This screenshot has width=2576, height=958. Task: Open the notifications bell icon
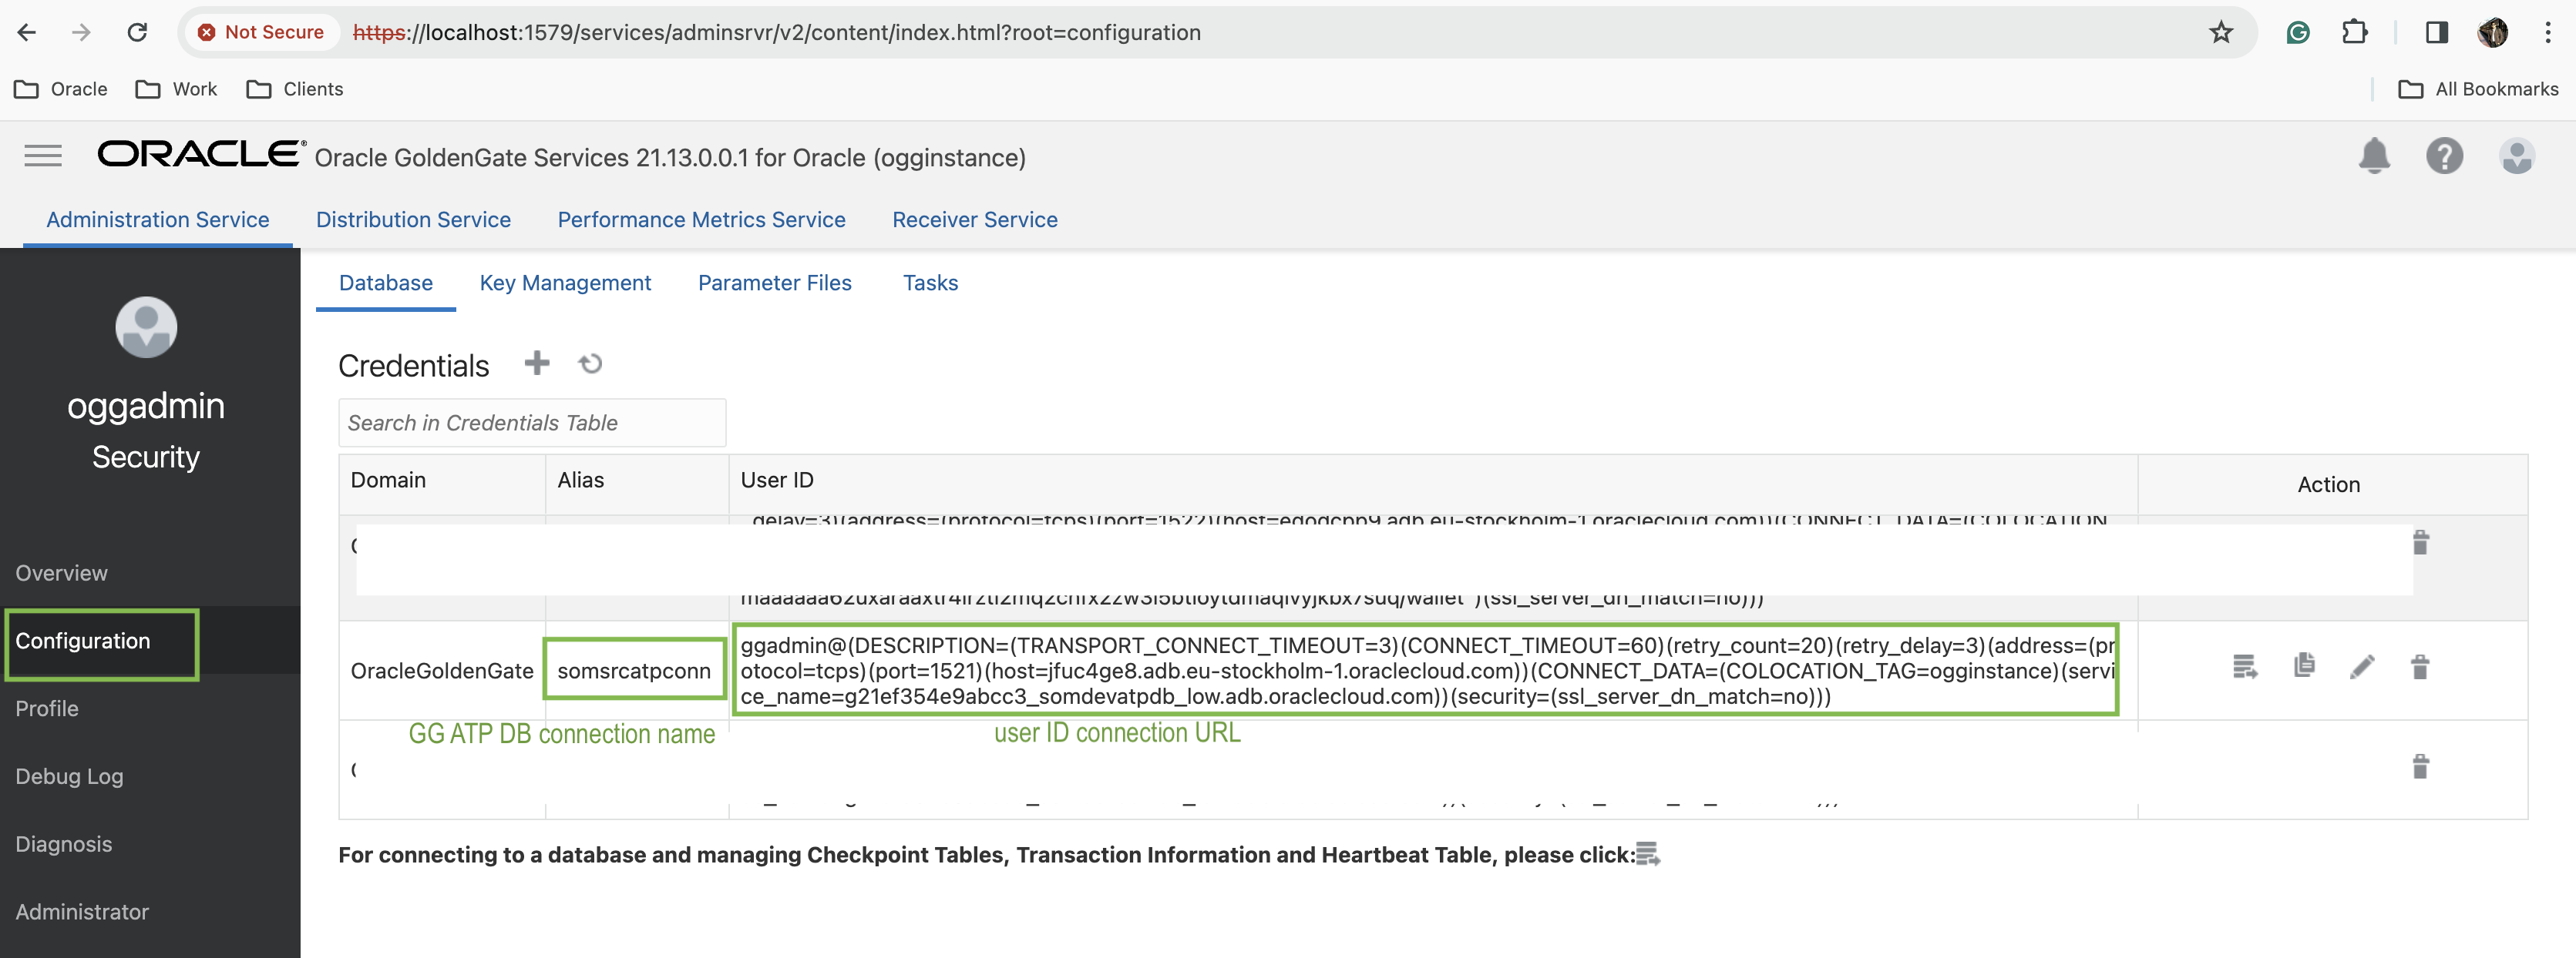[x=2374, y=156]
